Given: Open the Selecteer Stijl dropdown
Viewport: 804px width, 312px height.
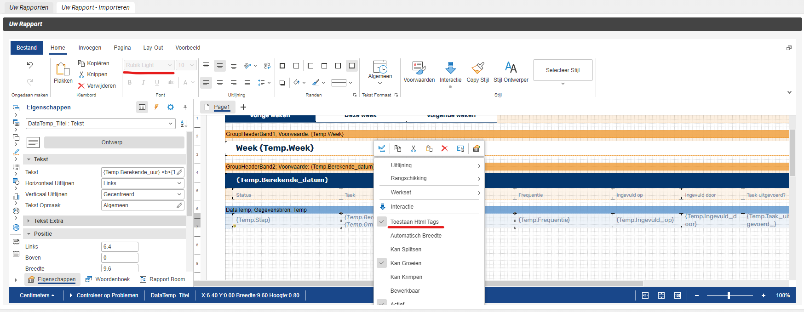Looking at the screenshot, I should pos(563,71).
